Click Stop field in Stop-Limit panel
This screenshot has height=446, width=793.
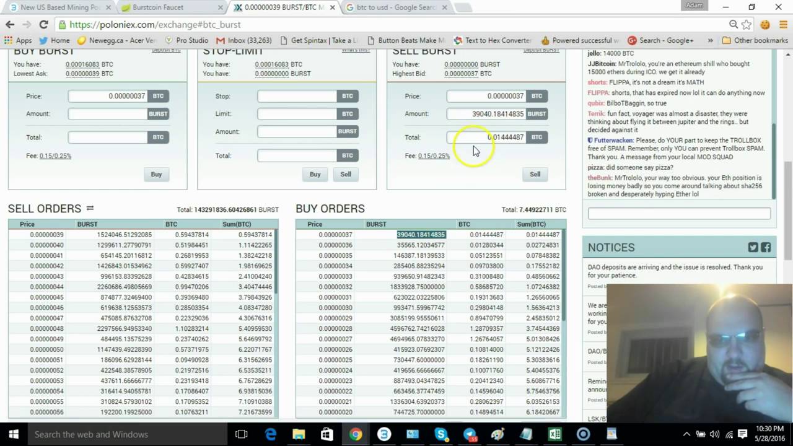coord(297,96)
